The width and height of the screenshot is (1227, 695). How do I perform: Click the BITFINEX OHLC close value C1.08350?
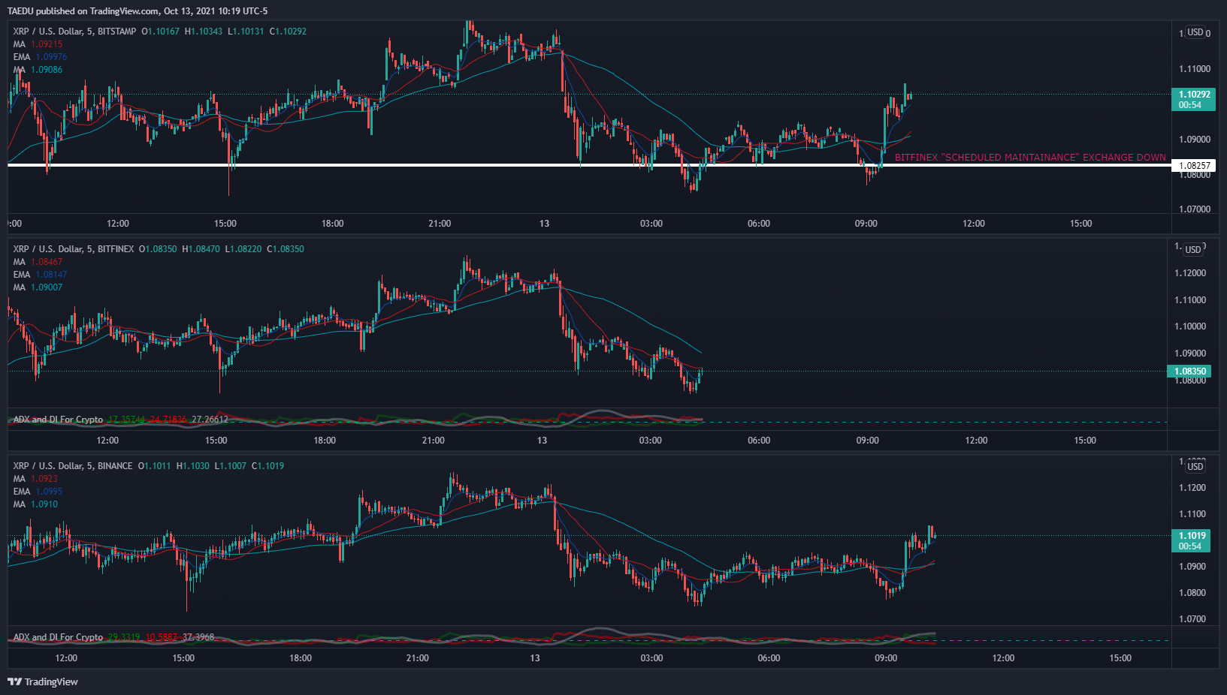coord(286,249)
